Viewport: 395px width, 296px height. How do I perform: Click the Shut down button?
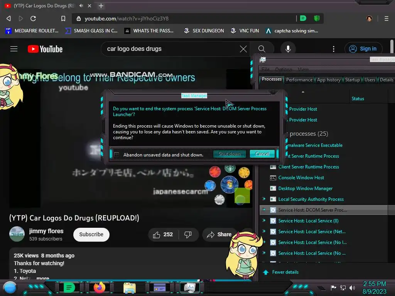(x=230, y=154)
